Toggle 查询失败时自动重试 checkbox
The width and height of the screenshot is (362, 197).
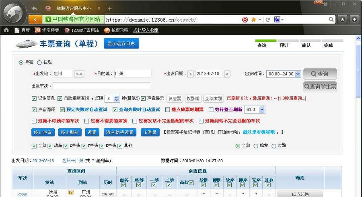click(115, 110)
